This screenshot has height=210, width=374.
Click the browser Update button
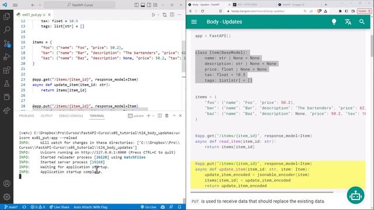click(x=364, y=11)
